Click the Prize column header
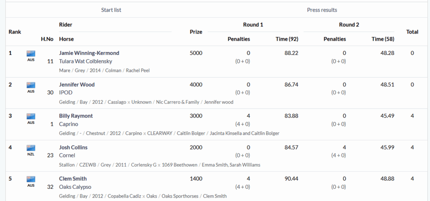The height and width of the screenshot is (201, 430). pos(196,32)
